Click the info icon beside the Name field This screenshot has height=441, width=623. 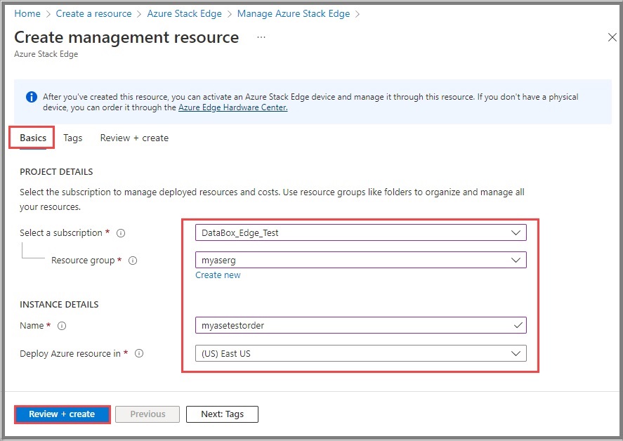[63, 325]
